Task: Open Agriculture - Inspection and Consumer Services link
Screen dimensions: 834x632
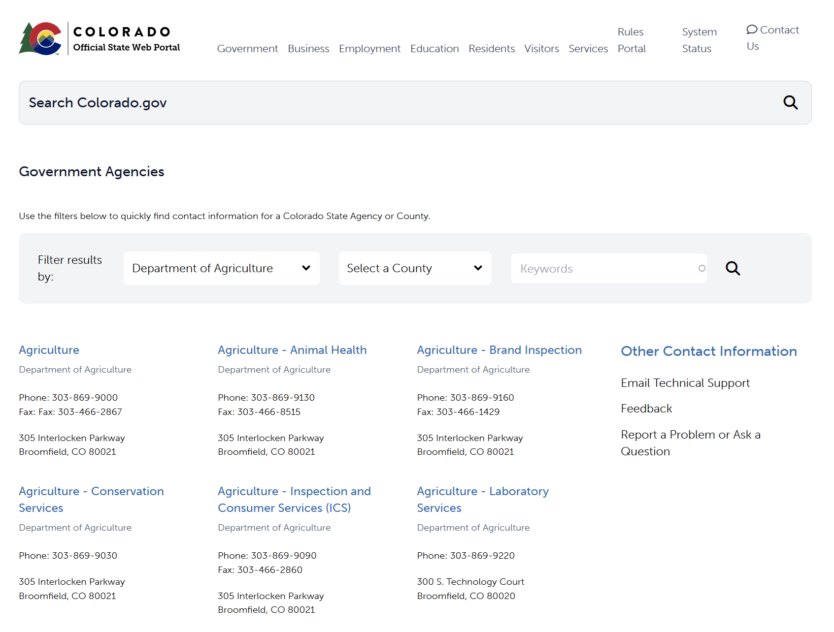Action: (294, 500)
